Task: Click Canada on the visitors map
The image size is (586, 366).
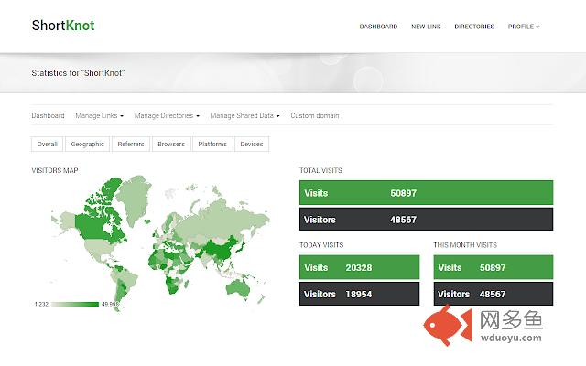Action: click(92, 226)
